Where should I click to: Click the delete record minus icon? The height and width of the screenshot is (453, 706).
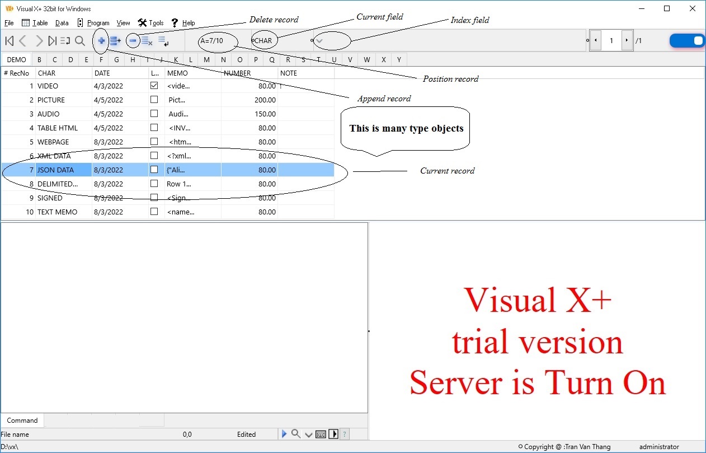[x=133, y=40]
